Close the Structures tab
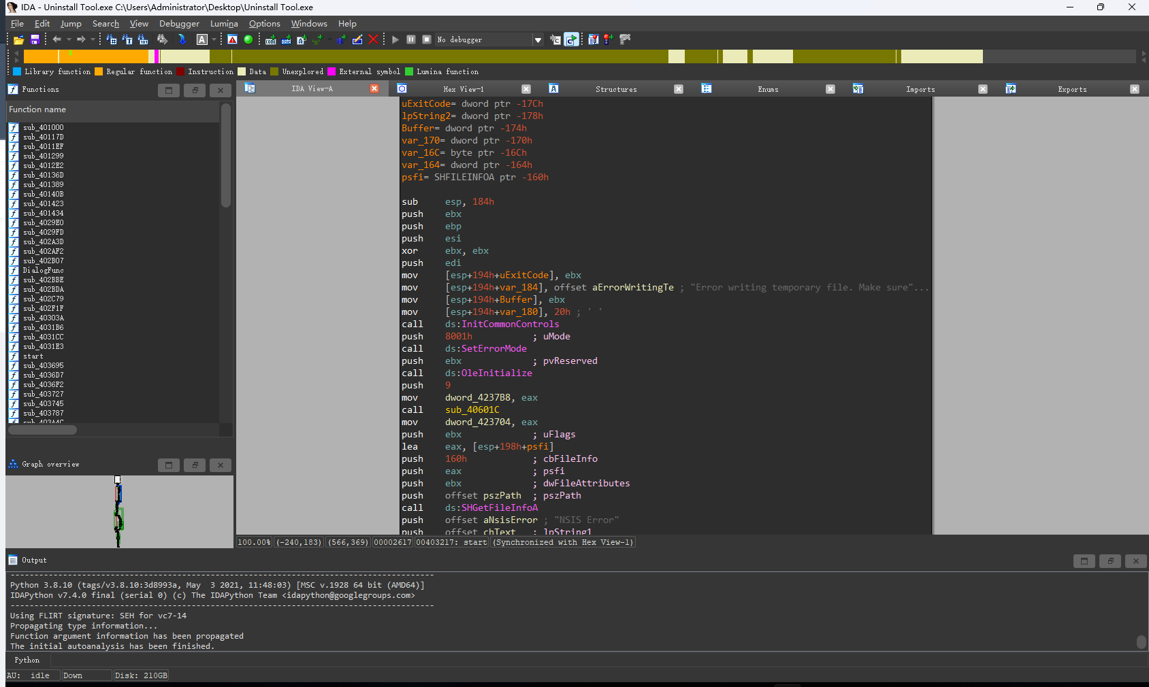Image resolution: width=1149 pixels, height=687 pixels. tap(679, 89)
